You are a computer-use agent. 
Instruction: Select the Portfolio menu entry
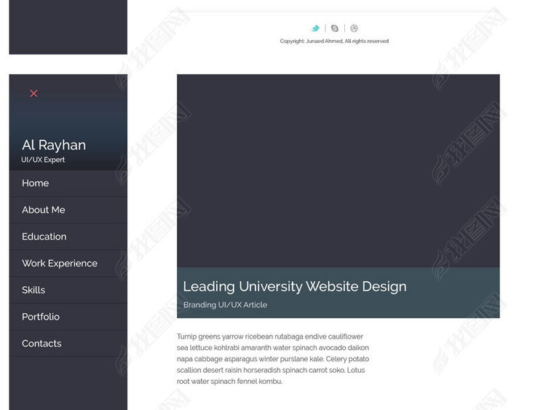(41, 317)
